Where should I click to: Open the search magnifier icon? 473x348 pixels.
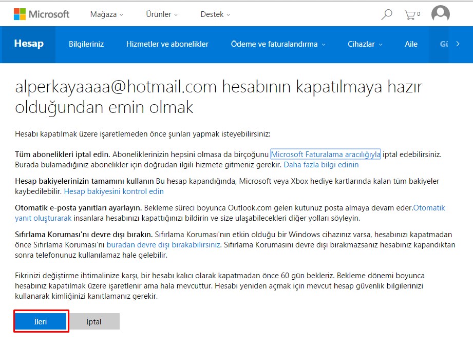[x=387, y=14]
